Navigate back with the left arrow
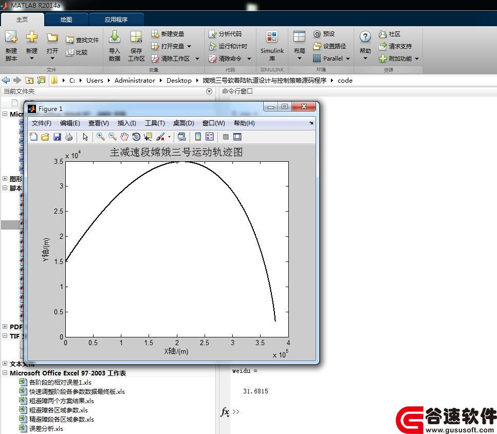This screenshot has height=434, width=497. tap(6, 80)
